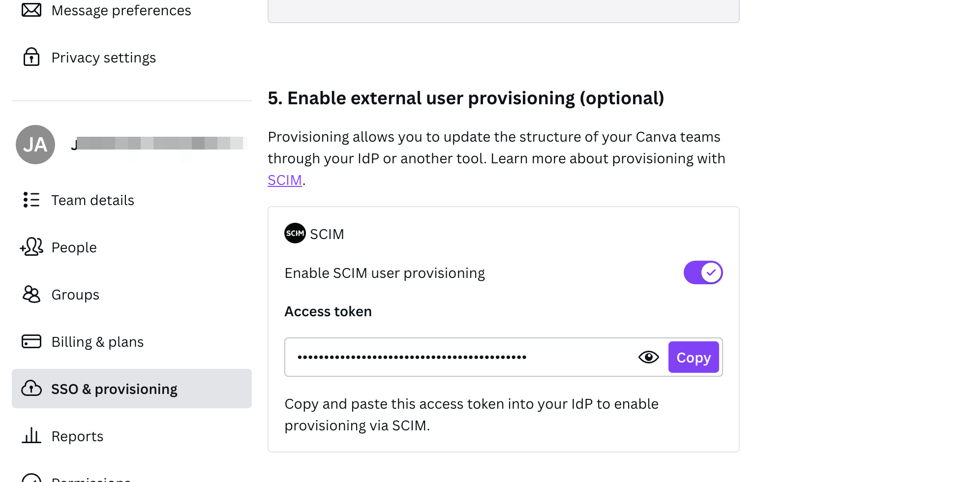Disable the SCIM user provisioning toggle
The height and width of the screenshot is (482, 968).
pyautogui.click(x=703, y=272)
